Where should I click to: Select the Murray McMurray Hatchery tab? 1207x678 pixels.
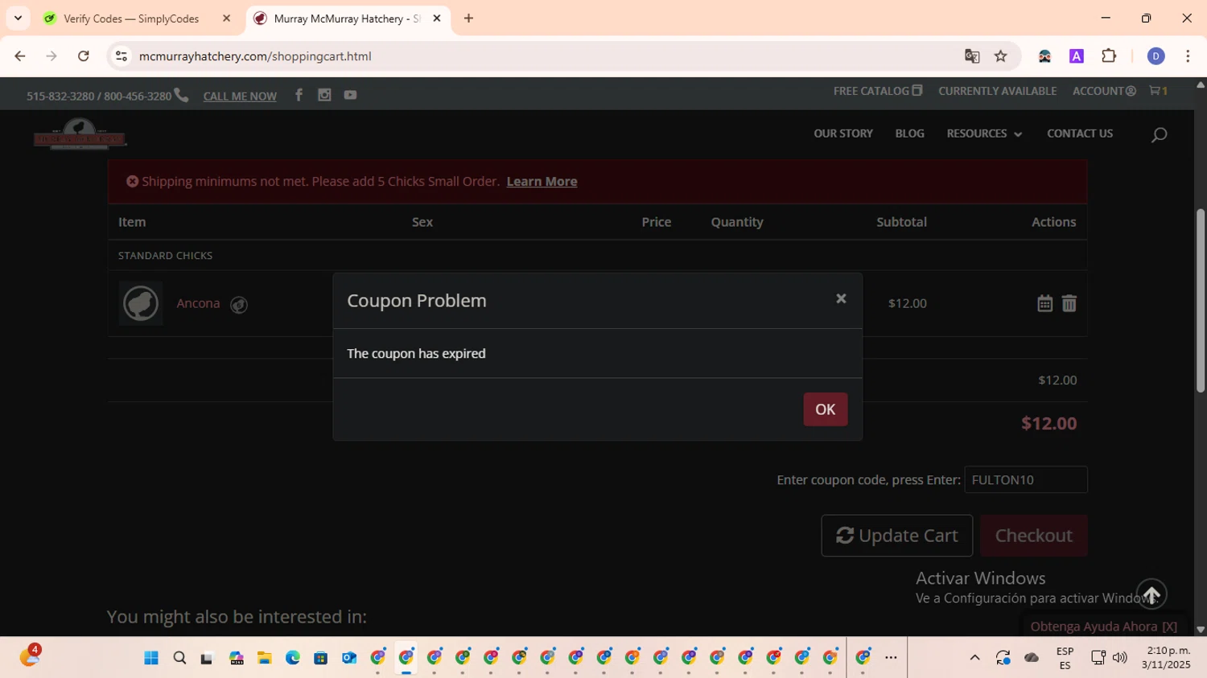point(348,18)
